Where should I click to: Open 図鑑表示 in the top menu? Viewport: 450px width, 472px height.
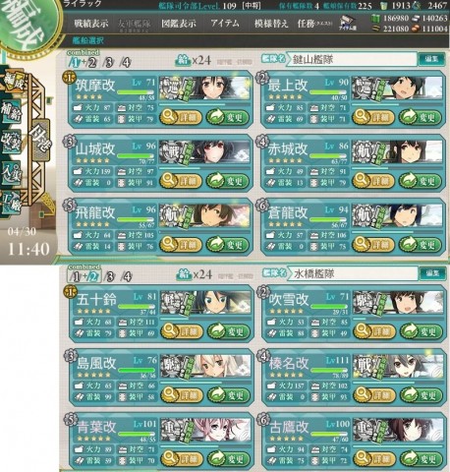[179, 24]
